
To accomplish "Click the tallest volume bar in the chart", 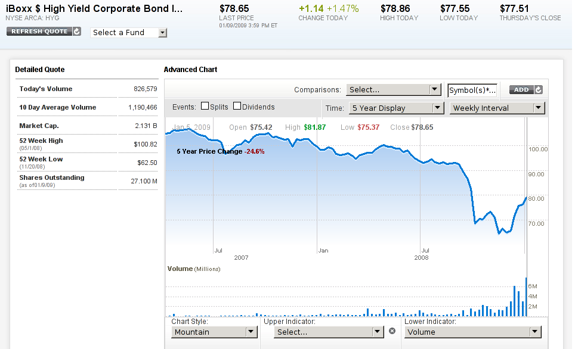I will pyautogui.click(x=526, y=297).
